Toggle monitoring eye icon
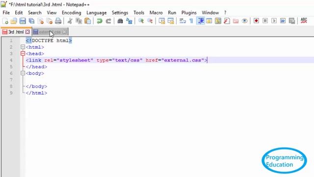The image size is (314, 177). (x=244, y=21)
